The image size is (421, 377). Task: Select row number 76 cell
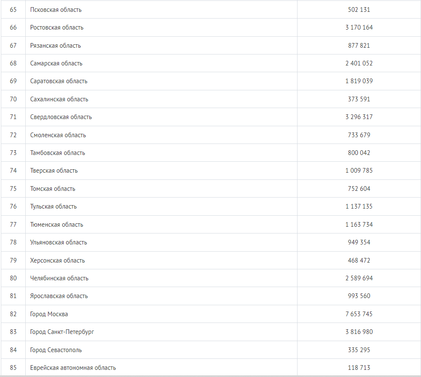(x=13, y=206)
